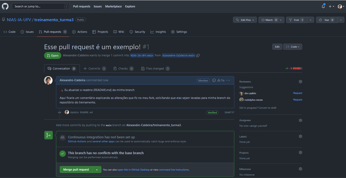
Task: View command line instructions link
Action: pos(174,170)
